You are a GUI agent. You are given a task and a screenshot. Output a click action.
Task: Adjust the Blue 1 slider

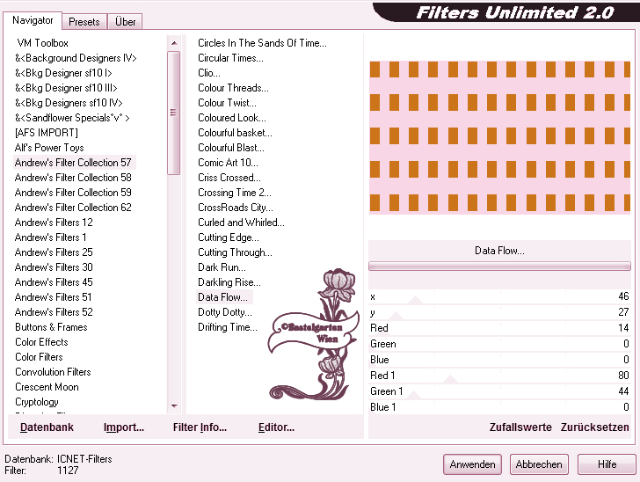click(x=499, y=407)
